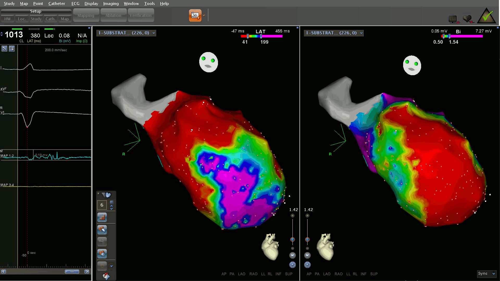Select the heart lasso selection tool

click(102, 253)
